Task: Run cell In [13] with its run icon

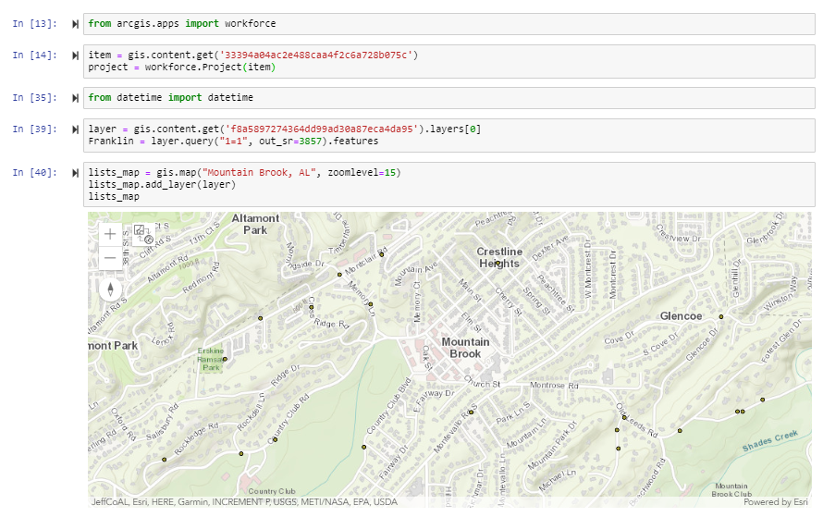Action: 75,24
